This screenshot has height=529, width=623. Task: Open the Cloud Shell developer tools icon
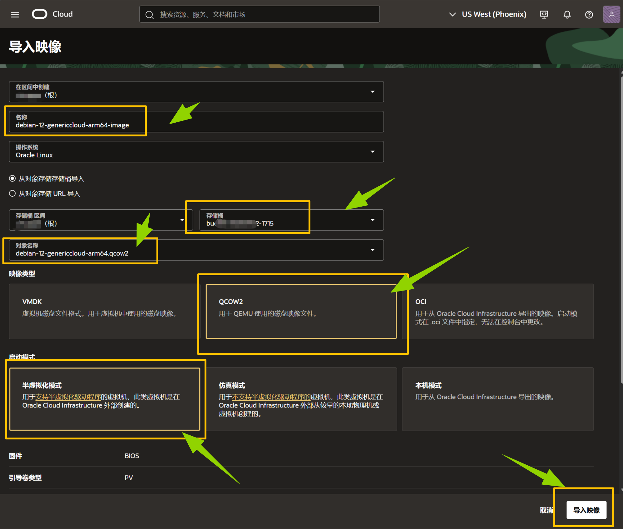544,14
